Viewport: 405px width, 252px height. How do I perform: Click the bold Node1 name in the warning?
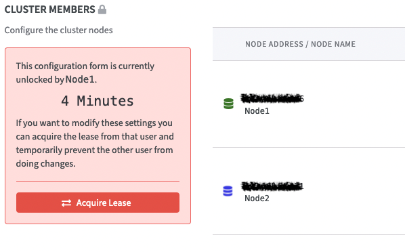pyautogui.click(x=80, y=79)
